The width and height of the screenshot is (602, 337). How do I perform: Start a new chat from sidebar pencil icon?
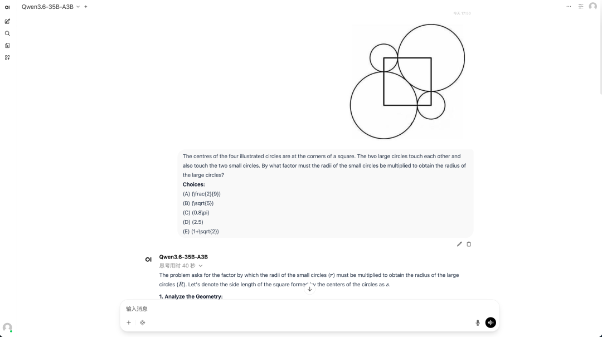pos(7,21)
